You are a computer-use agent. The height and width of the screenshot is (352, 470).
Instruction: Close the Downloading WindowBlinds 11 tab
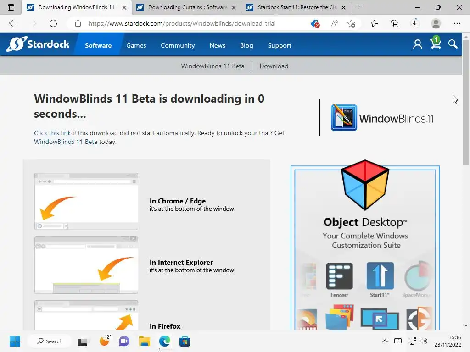point(124,7)
